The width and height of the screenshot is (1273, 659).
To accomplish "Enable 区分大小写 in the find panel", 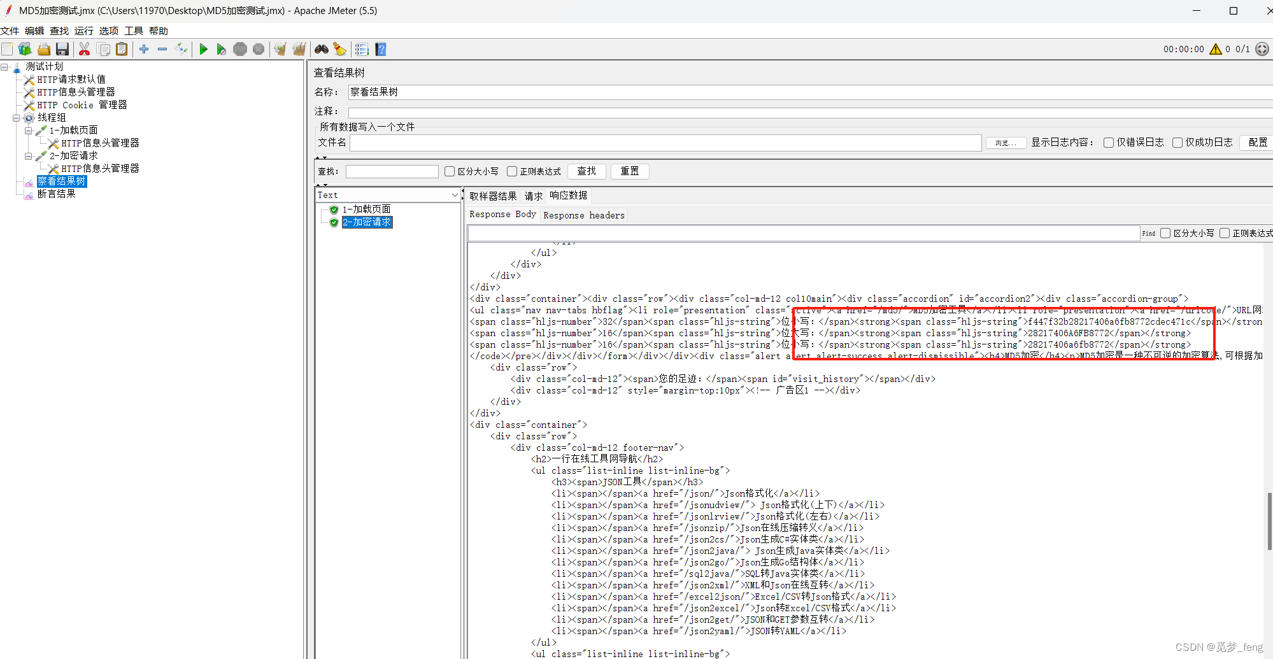I will click(449, 171).
